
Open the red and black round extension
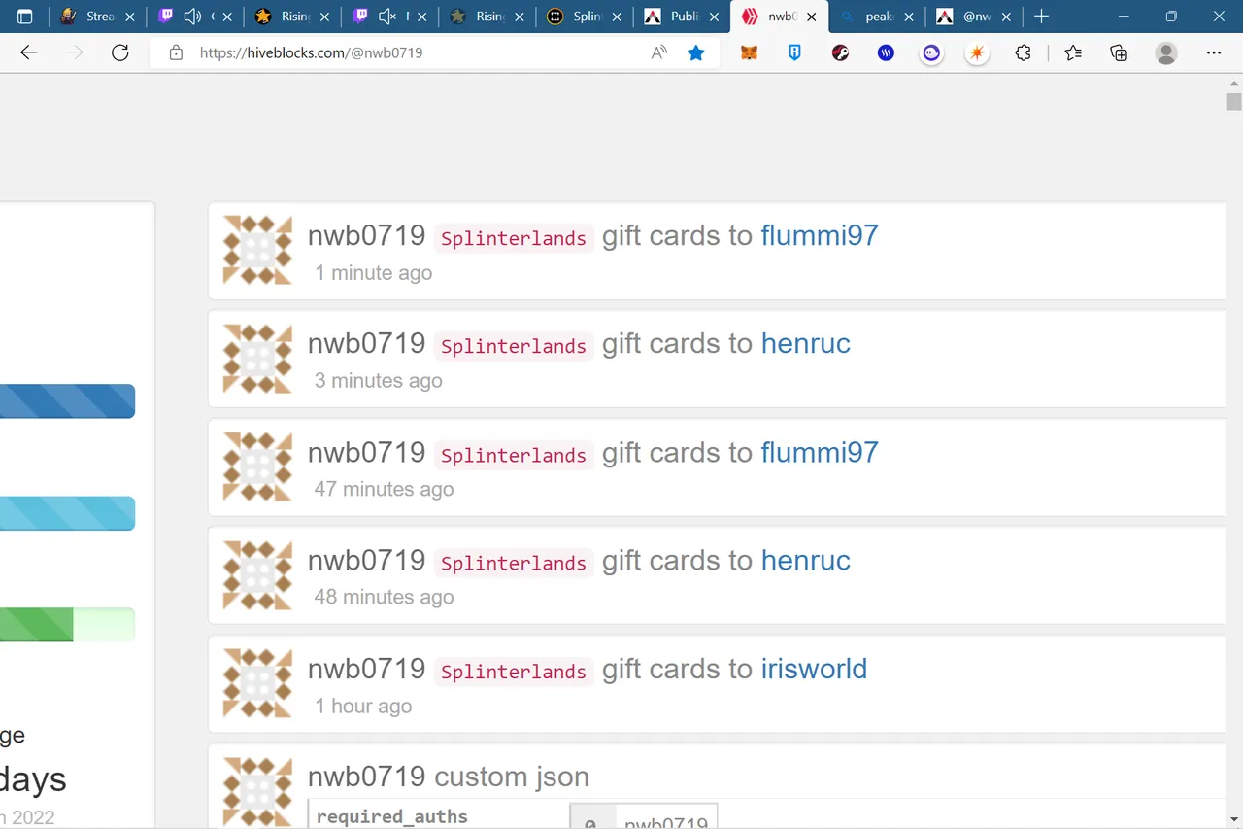(840, 53)
